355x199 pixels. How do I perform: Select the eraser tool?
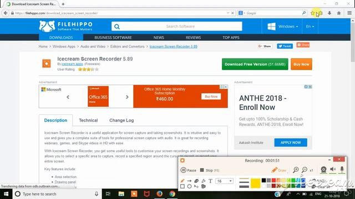click(x=196, y=181)
